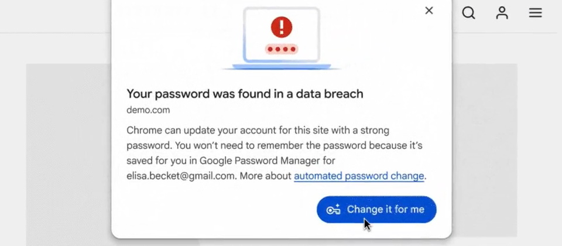Click the blank dialog space left of the Change it for me button
This screenshot has width=562, height=246.
pos(215,210)
